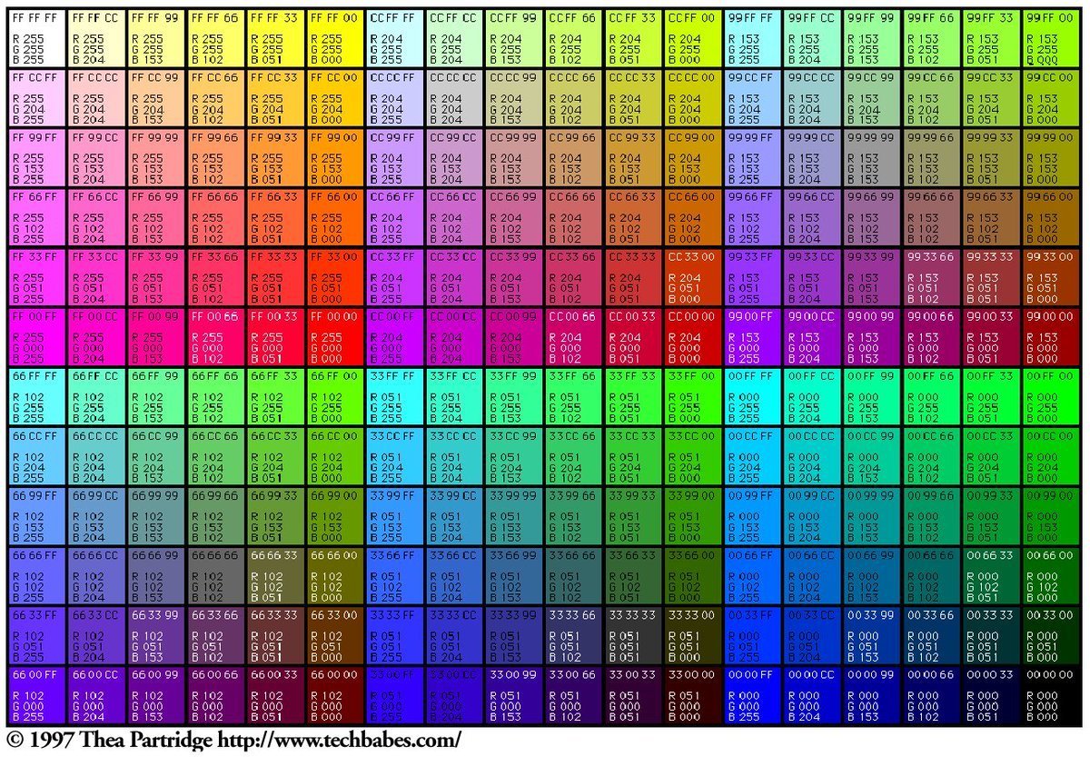Pick the pure green 00 FF 00 swatch

click(1050, 395)
